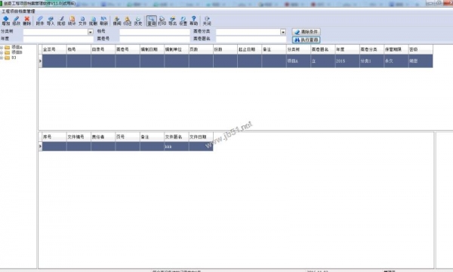Focus the 年度 input field
The image size is (453, 272).
point(58,39)
